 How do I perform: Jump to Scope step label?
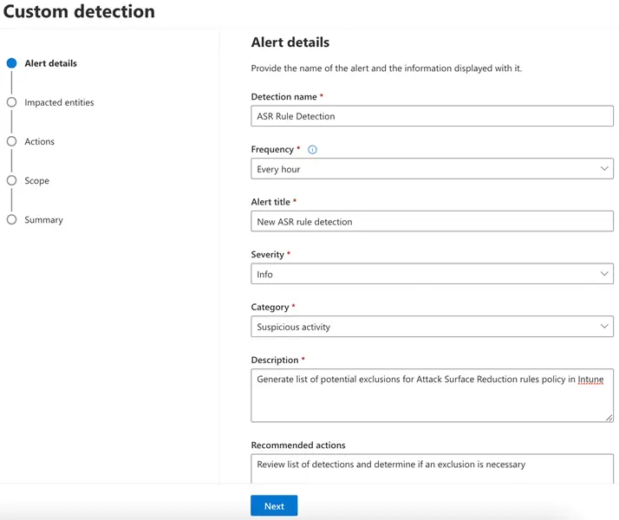(37, 180)
